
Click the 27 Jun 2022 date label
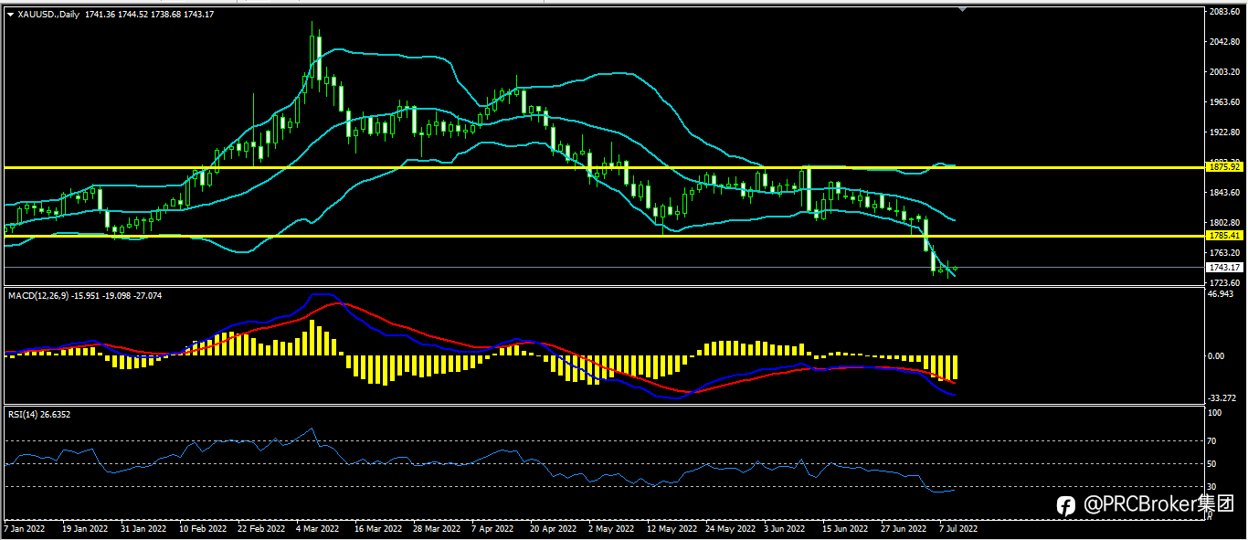[904, 529]
